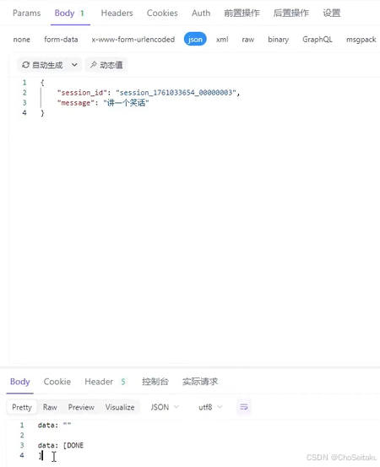Select the json body type
The width and height of the screenshot is (380, 467).
195,40
